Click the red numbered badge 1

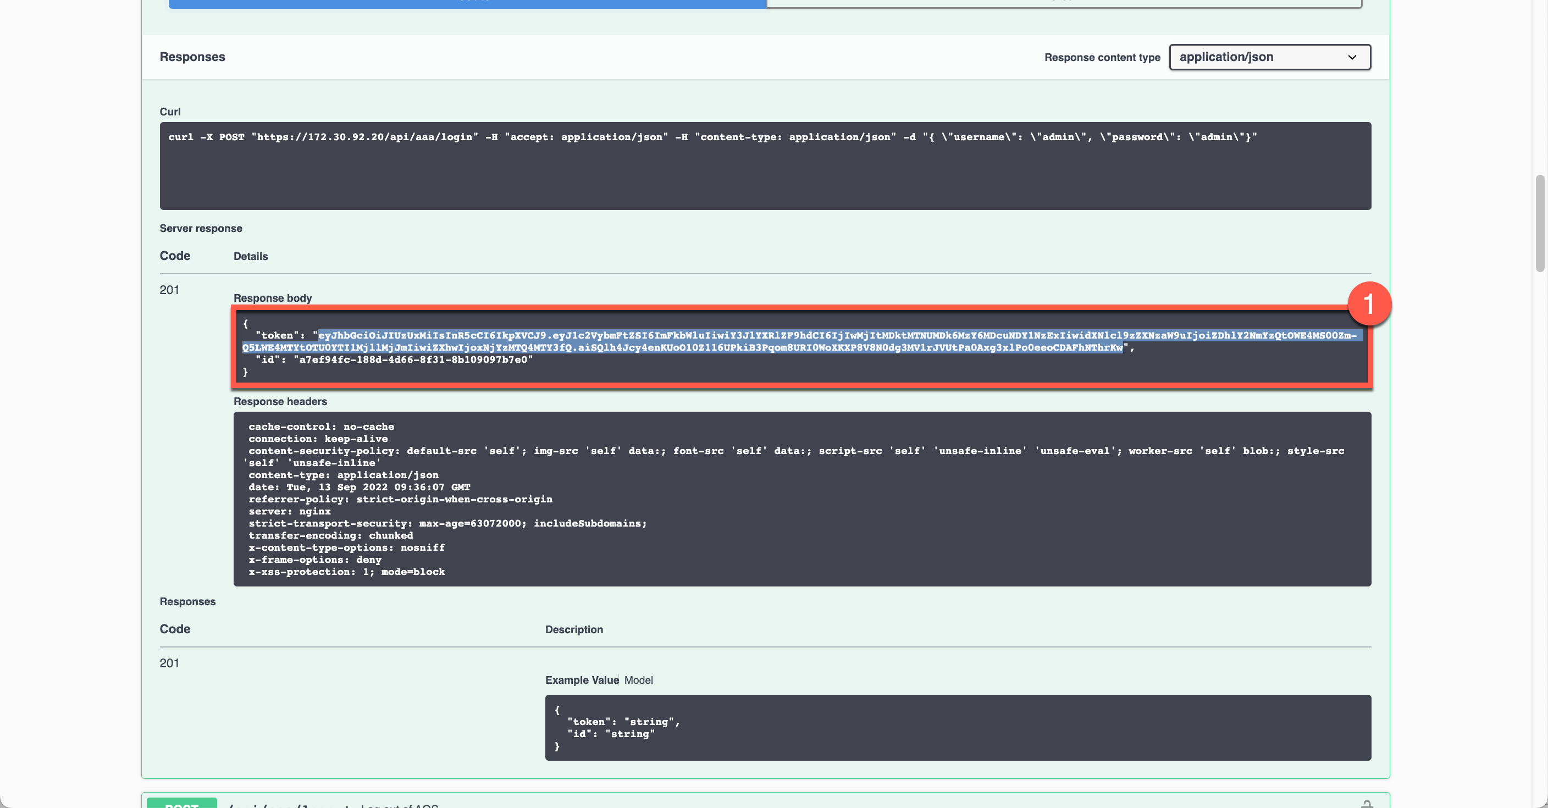1368,304
